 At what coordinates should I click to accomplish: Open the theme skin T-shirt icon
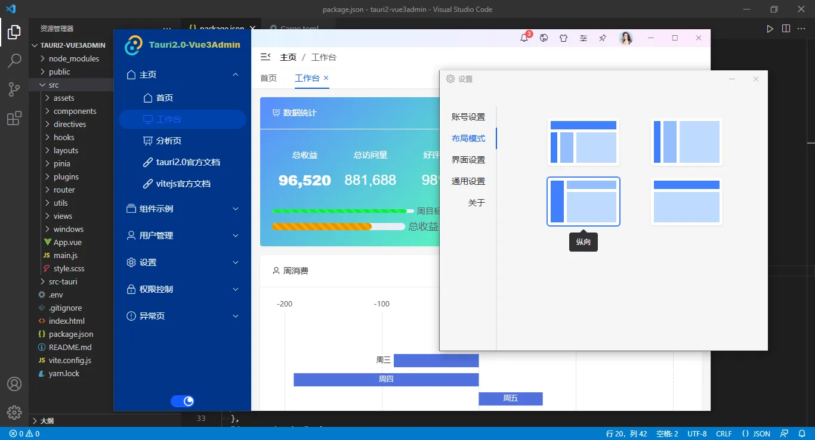pos(563,38)
